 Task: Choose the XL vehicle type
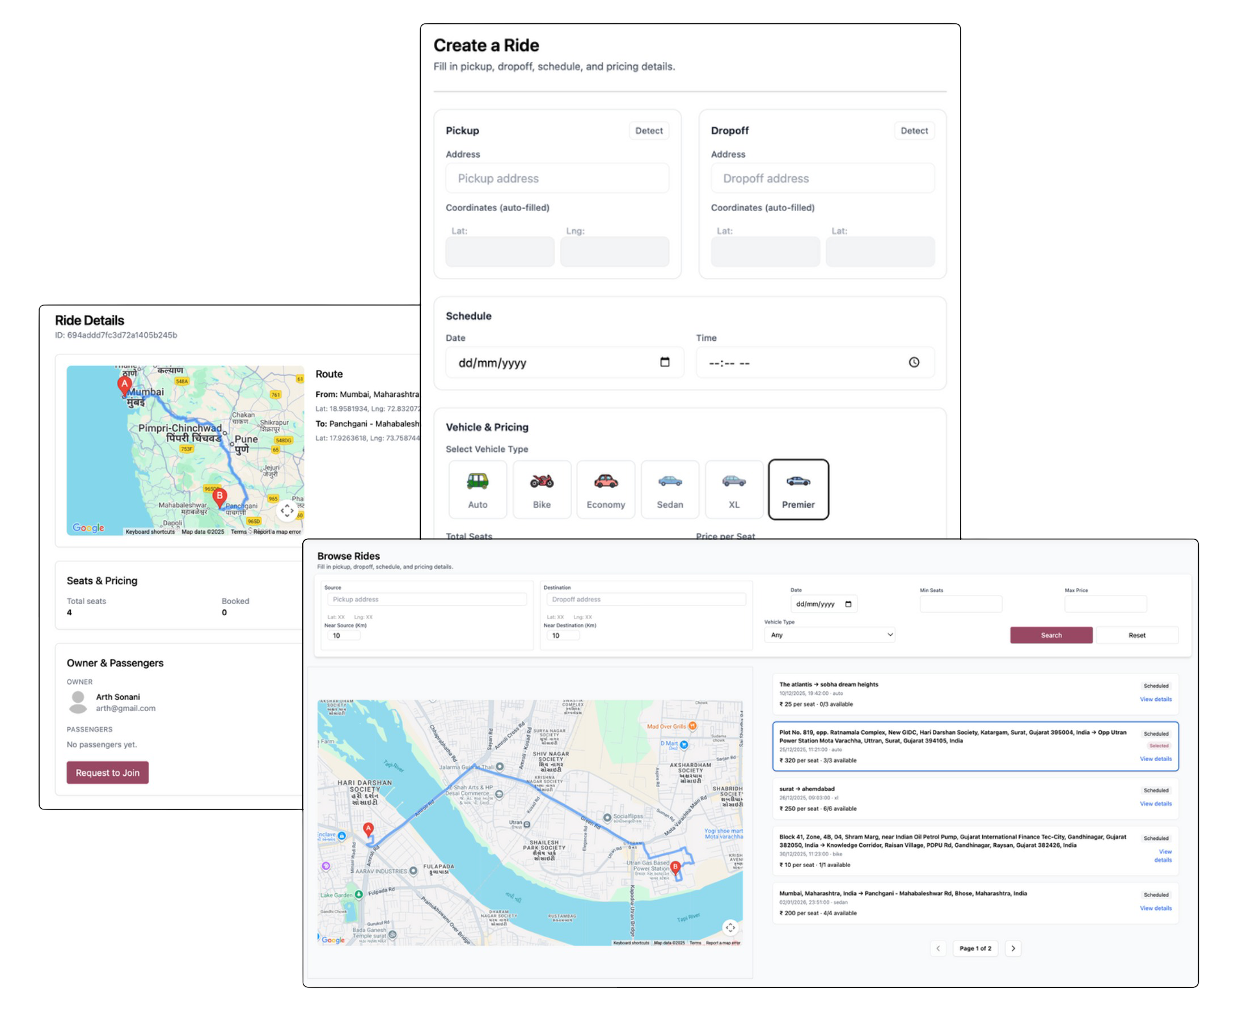click(x=733, y=489)
